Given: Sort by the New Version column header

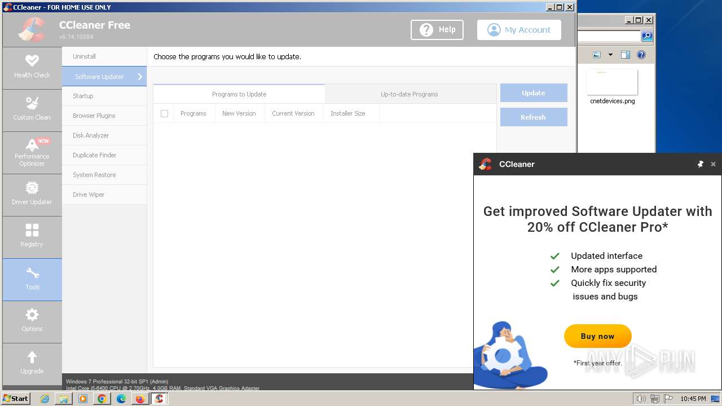Looking at the screenshot, I should click(239, 113).
